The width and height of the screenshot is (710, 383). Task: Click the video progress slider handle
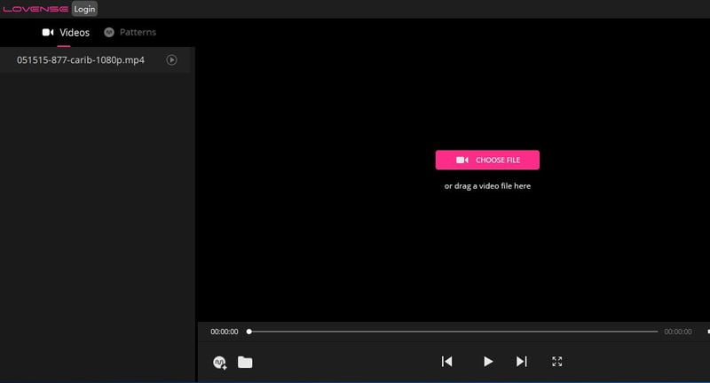[249, 332]
